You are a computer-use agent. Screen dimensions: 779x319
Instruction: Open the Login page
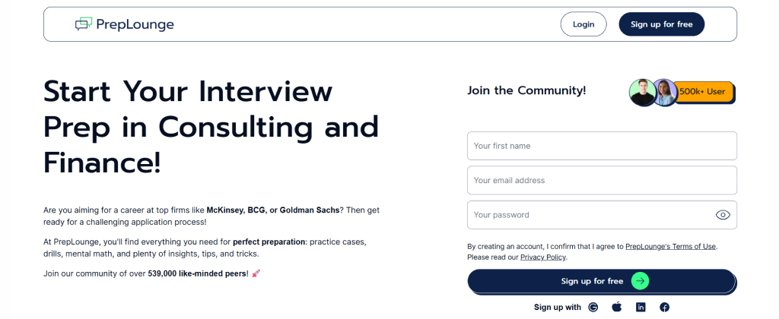coord(583,24)
